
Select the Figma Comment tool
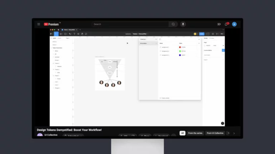pos(86,34)
